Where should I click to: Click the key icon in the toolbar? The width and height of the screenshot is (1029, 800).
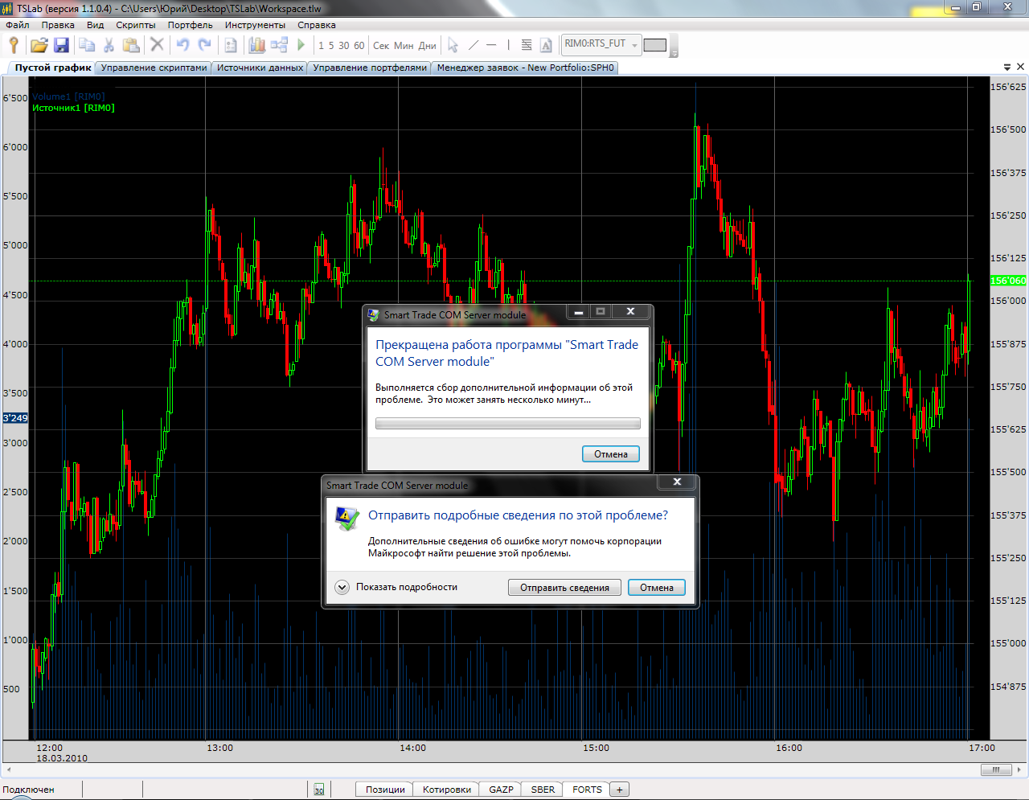(14, 45)
